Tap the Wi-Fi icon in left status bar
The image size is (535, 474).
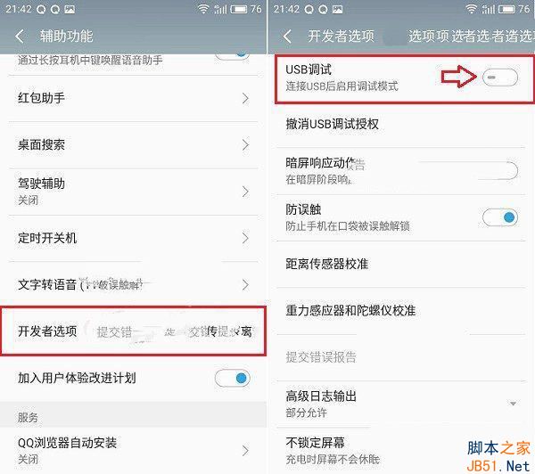tap(203, 9)
